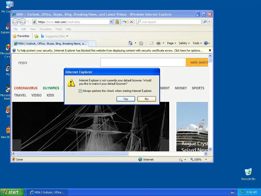This screenshot has width=261, height=196.
Task: Click Internet zone globe icon
Action: [x=140, y=159]
